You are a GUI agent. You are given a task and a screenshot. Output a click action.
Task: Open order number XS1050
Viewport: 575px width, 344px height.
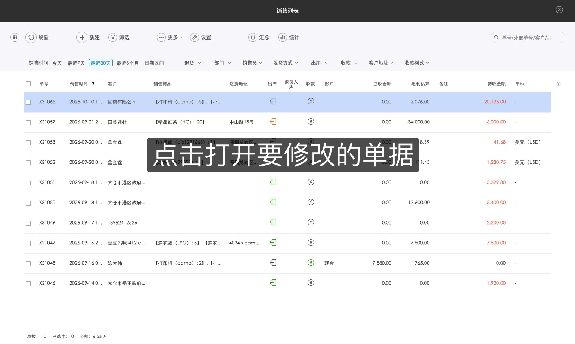pyautogui.click(x=47, y=203)
